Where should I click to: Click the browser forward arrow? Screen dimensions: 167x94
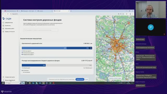(x=5, y=14)
